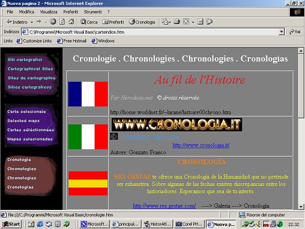Click the Refresh page toolbar icon
This screenshot has height=229, width=305.
(x=62, y=22)
